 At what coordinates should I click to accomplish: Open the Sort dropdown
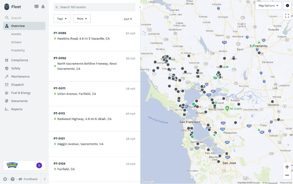(x=128, y=19)
